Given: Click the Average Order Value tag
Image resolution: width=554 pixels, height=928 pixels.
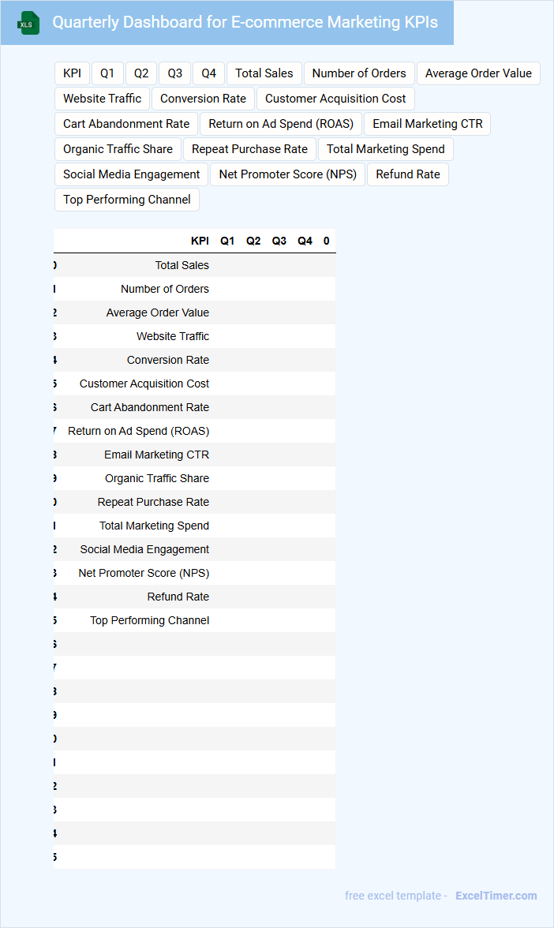Looking at the screenshot, I should [478, 73].
